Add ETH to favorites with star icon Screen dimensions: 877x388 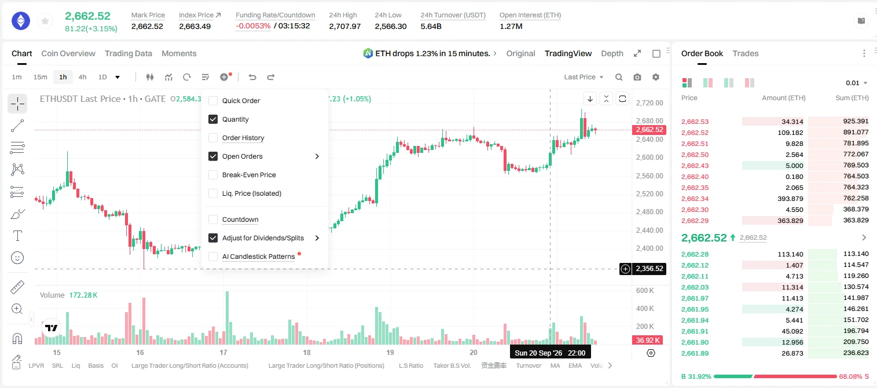click(x=45, y=21)
